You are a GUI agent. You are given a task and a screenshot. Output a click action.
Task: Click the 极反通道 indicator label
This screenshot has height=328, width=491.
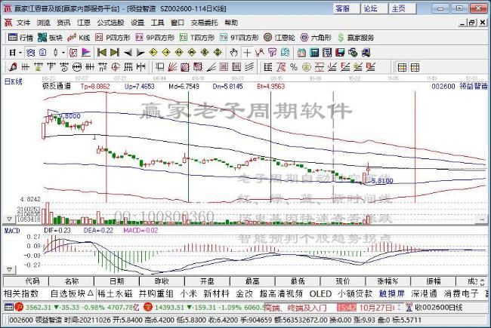pos(57,86)
